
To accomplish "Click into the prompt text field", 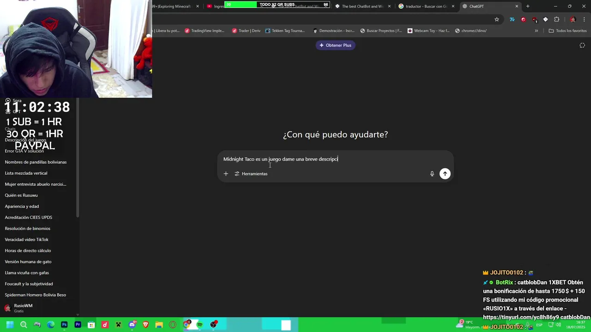I will (x=336, y=159).
